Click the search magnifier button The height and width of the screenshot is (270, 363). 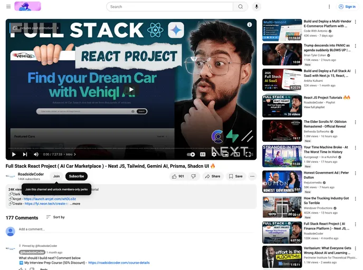(241, 7)
